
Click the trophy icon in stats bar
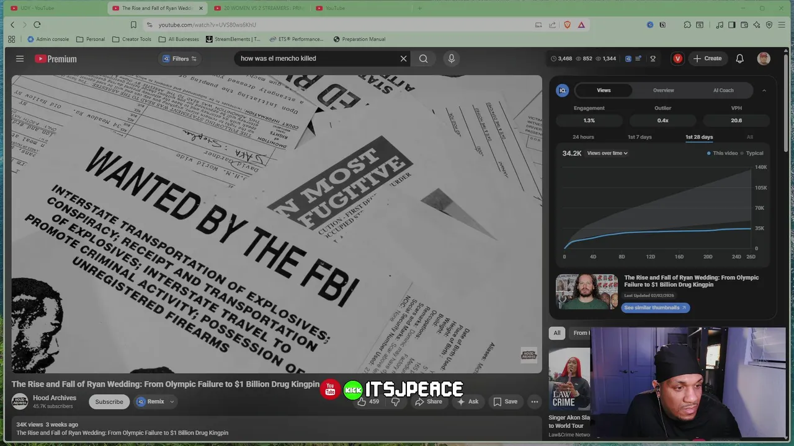[653, 58]
